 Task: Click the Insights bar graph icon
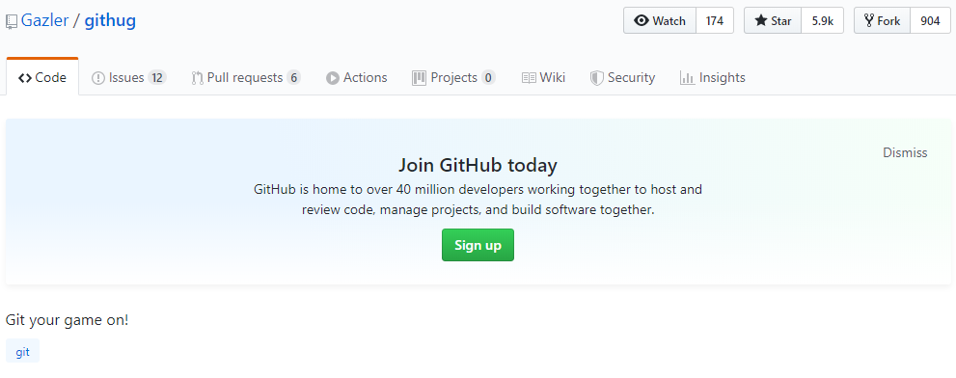[x=687, y=78]
